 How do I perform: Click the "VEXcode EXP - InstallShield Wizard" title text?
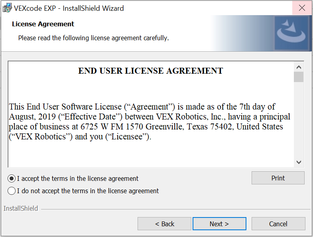(69, 8)
